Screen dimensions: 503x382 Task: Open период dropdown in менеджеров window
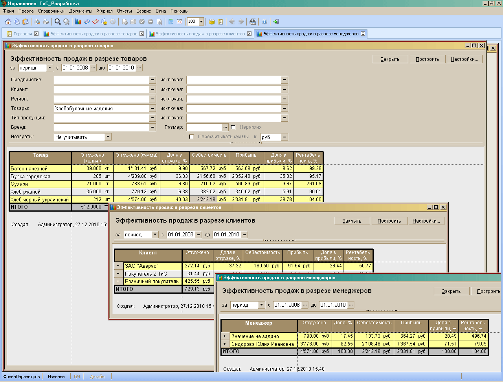pos(261,305)
